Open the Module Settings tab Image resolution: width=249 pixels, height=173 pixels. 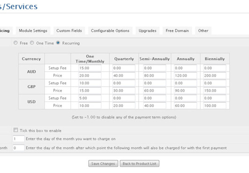(x=33, y=31)
